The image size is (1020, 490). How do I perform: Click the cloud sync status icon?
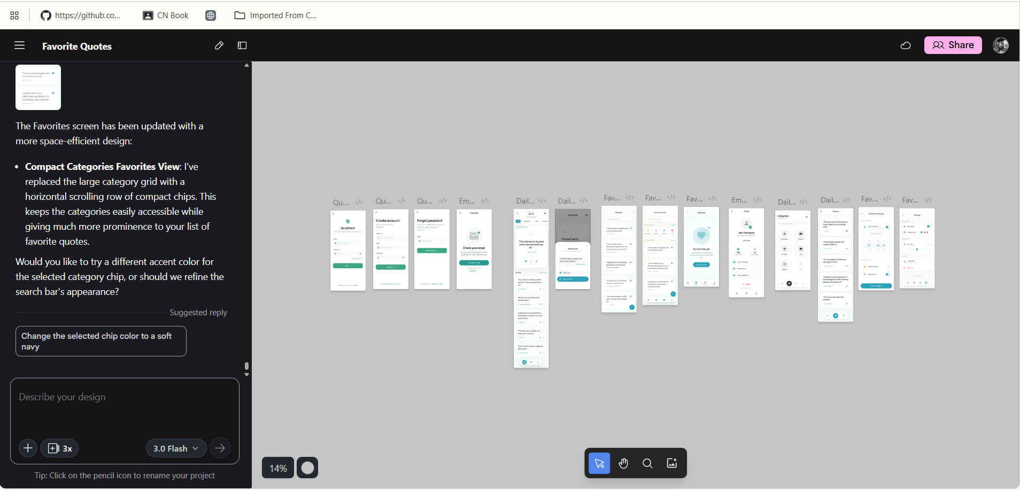tap(905, 45)
